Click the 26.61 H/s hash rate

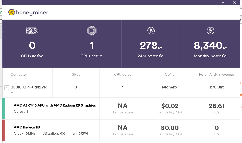[x=217, y=106]
